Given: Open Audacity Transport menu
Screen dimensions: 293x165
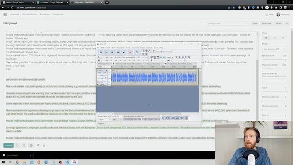Looking at the screenshot, I should (x=120, y=48).
